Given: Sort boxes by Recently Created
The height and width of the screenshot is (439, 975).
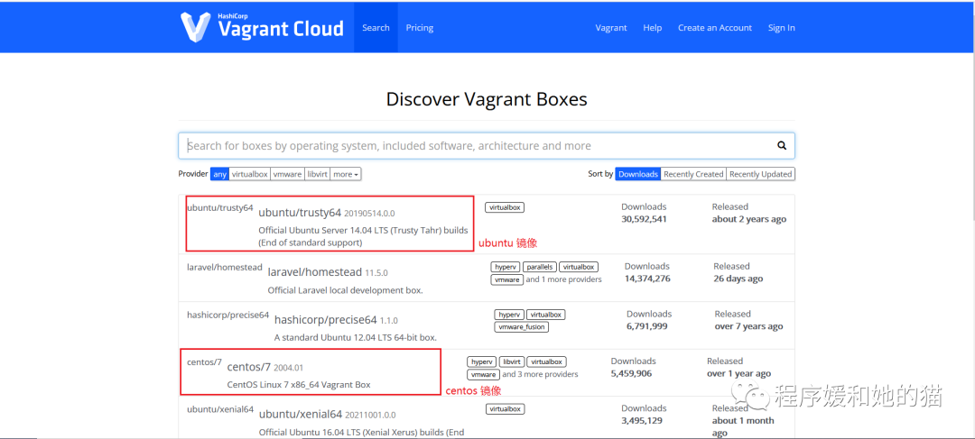Looking at the screenshot, I should (693, 175).
